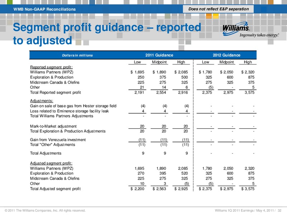Click the 2,554 total reported midpoint value

pos(161,92)
